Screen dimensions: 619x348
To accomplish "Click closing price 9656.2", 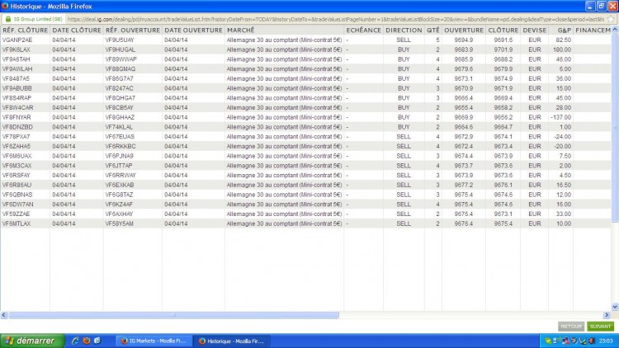I will tap(503, 117).
